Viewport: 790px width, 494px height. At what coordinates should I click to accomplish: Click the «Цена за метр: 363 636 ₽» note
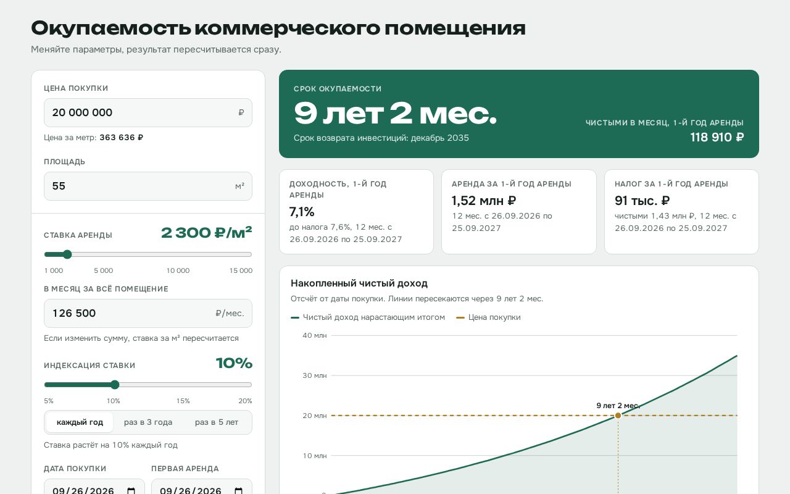pyautogui.click(x=94, y=138)
